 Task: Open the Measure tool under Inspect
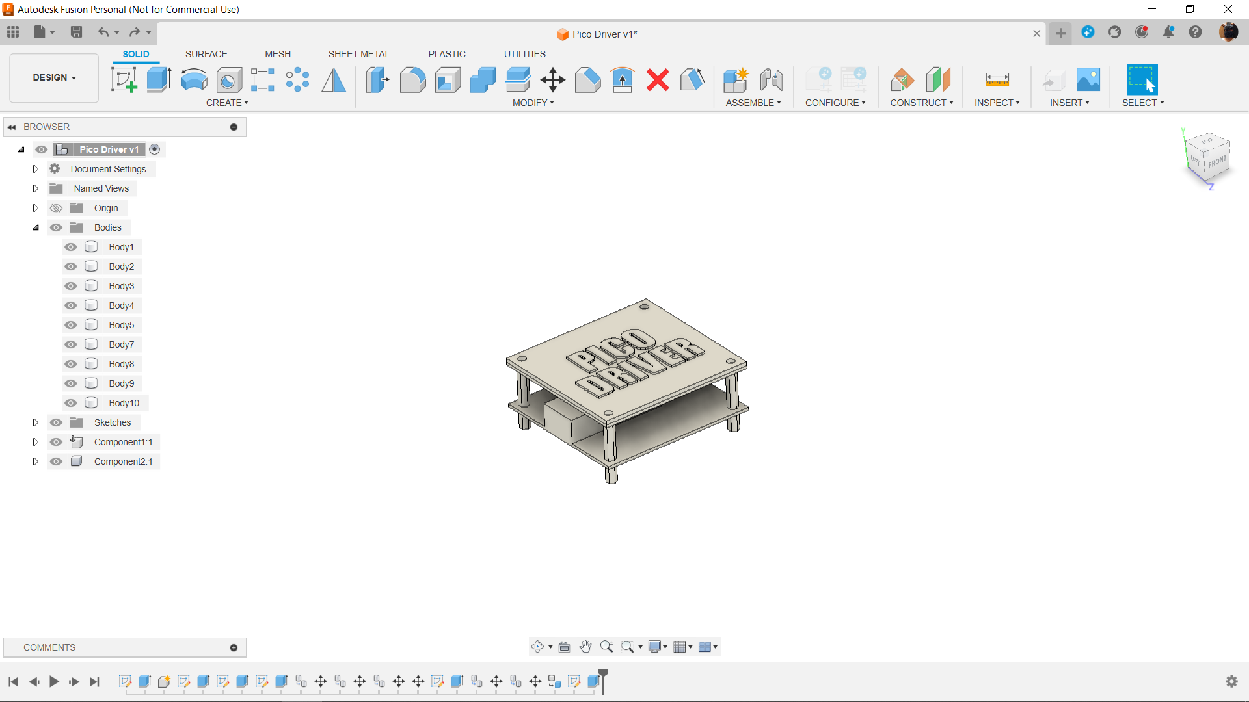[x=997, y=80]
